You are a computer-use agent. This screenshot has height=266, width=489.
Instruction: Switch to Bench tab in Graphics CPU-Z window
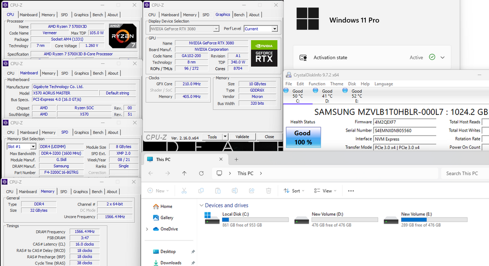239,15
